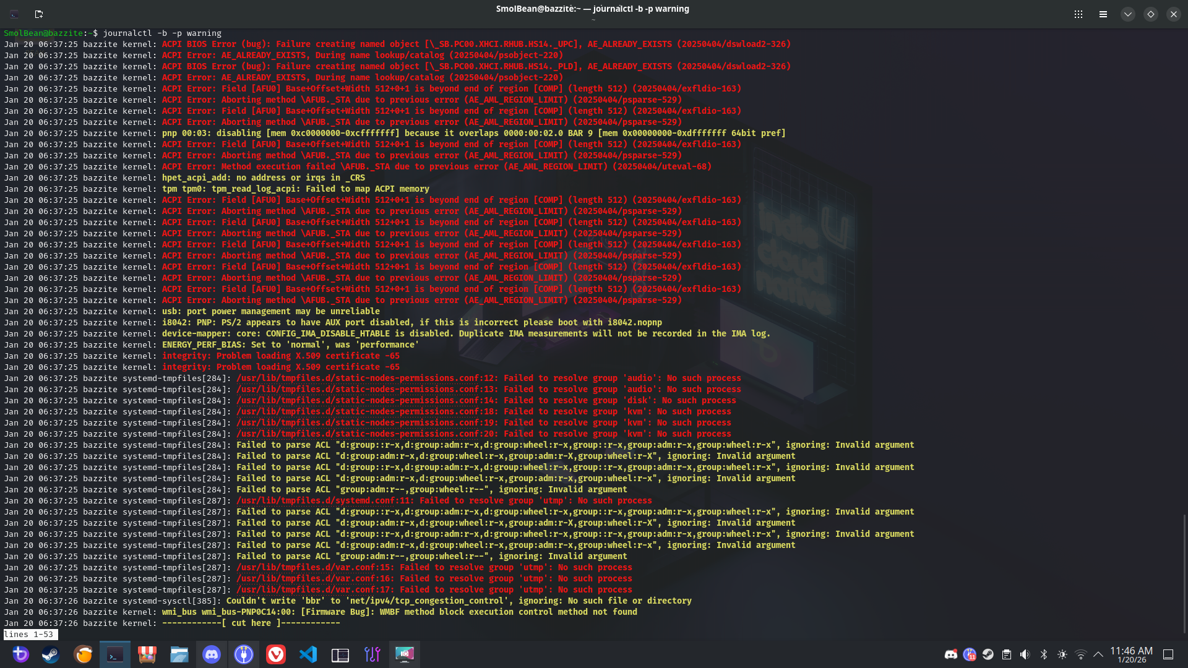Open the screenshot tool in taskbar
Image resolution: width=1188 pixels, height=668 pixels.
405,654
